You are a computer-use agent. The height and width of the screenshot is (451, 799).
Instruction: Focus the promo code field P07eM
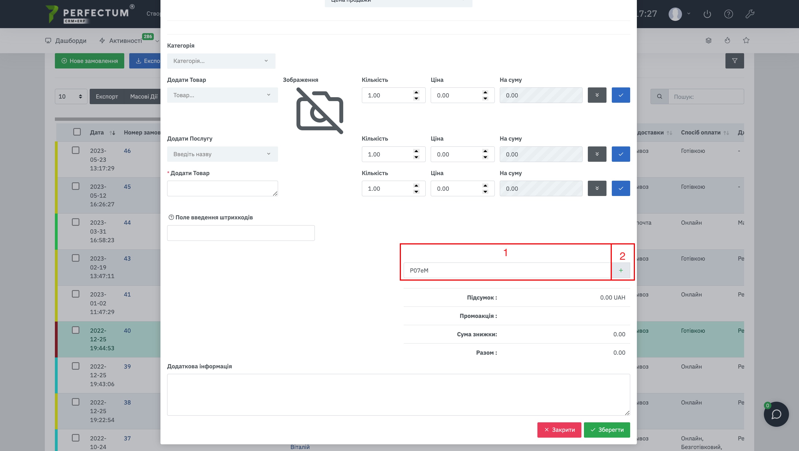507,270
